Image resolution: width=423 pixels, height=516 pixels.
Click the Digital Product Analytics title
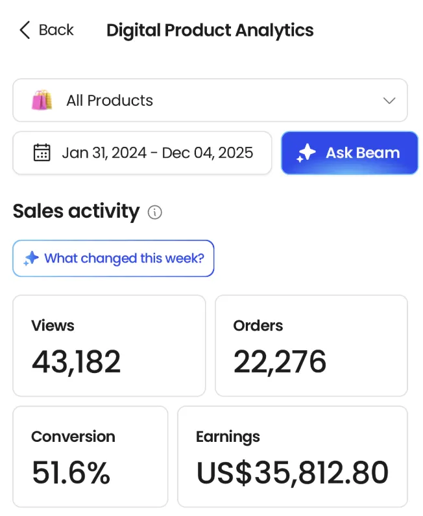(210, 30)
